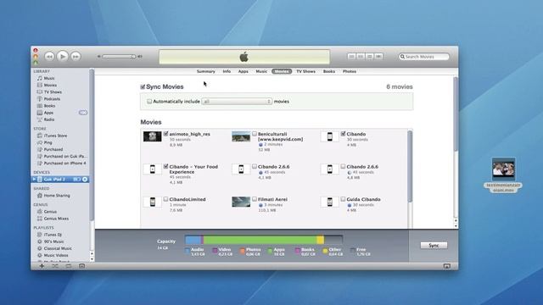Image resolution: width=543 pixels, height=305 pixels.
Task: Show the artwork viewer button
Action: 81,266
